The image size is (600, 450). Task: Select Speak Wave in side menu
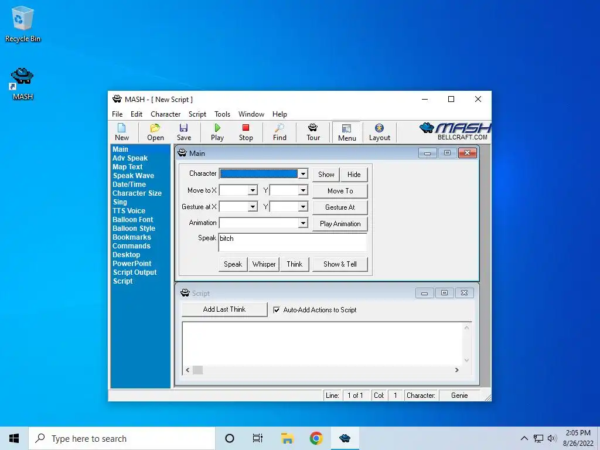pos(133,176)
